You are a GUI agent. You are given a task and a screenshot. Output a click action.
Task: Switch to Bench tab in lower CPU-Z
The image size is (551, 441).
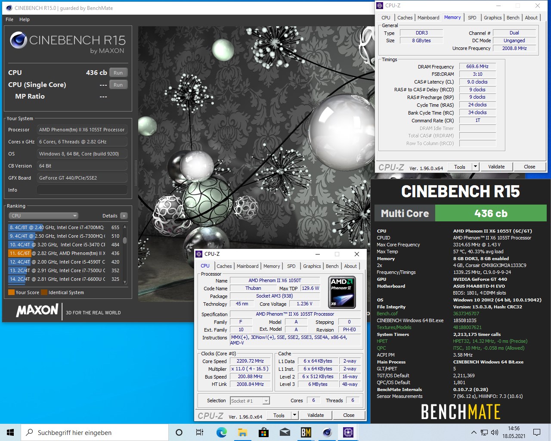pos(332,266)
